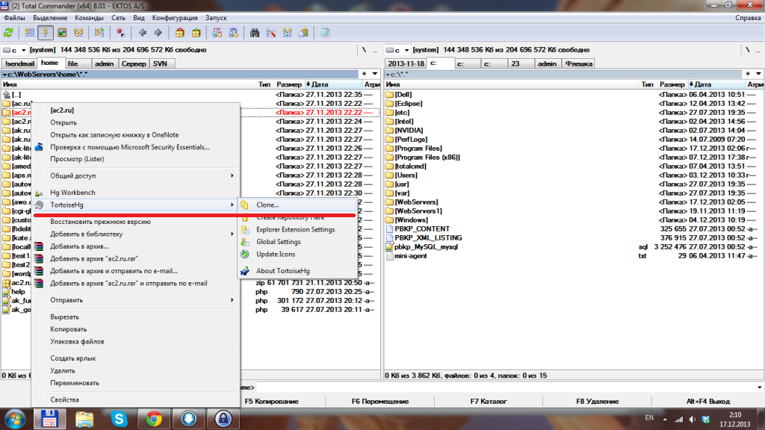Click the green Refresh toolbar icon
Image resolution: width=765 pixels, height=430 pixels.
coord(8,33)
